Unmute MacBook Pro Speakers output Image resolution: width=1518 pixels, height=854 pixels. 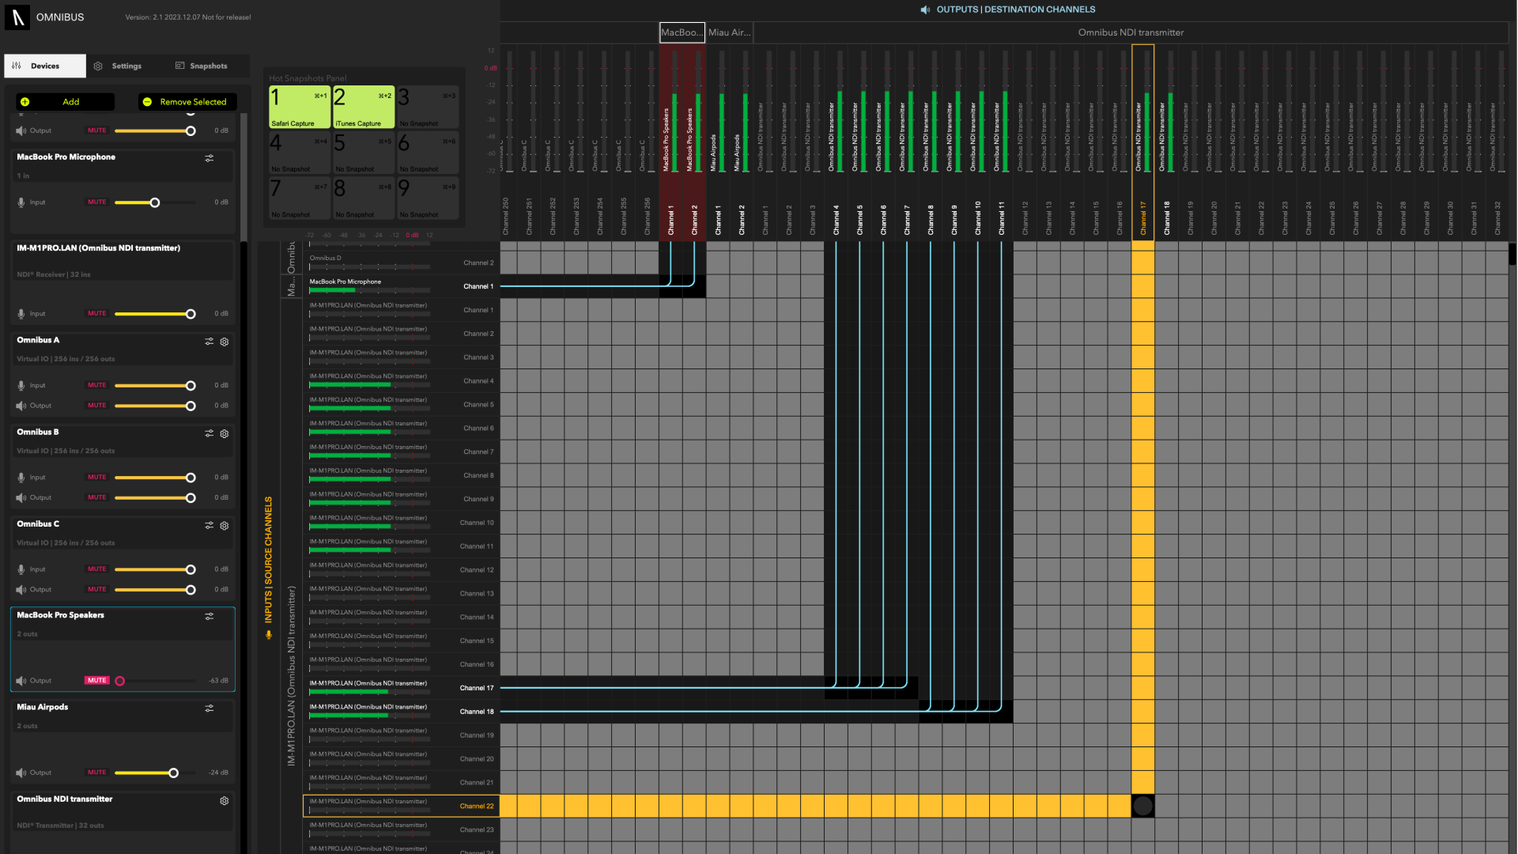click(97, 681)
